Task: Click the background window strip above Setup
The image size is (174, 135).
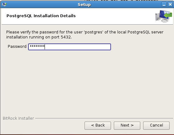Action: coord(122,0)
